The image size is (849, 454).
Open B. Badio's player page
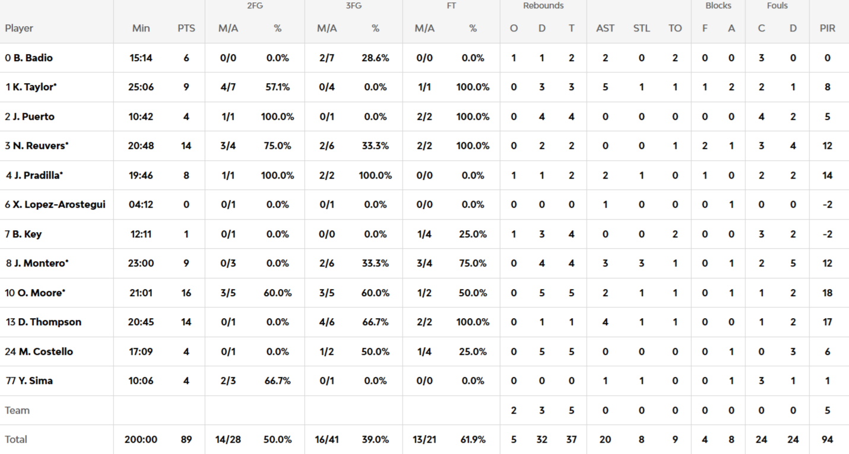[x=33, y=58]
